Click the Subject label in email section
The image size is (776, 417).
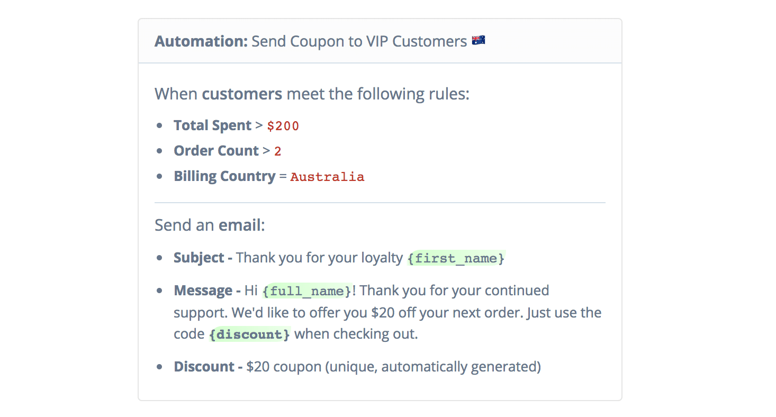click(203, 258)
